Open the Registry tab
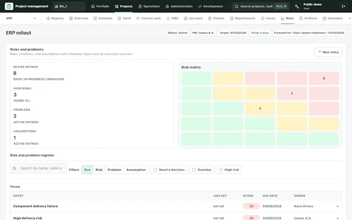The image size is (352, 220). point(55,18)
